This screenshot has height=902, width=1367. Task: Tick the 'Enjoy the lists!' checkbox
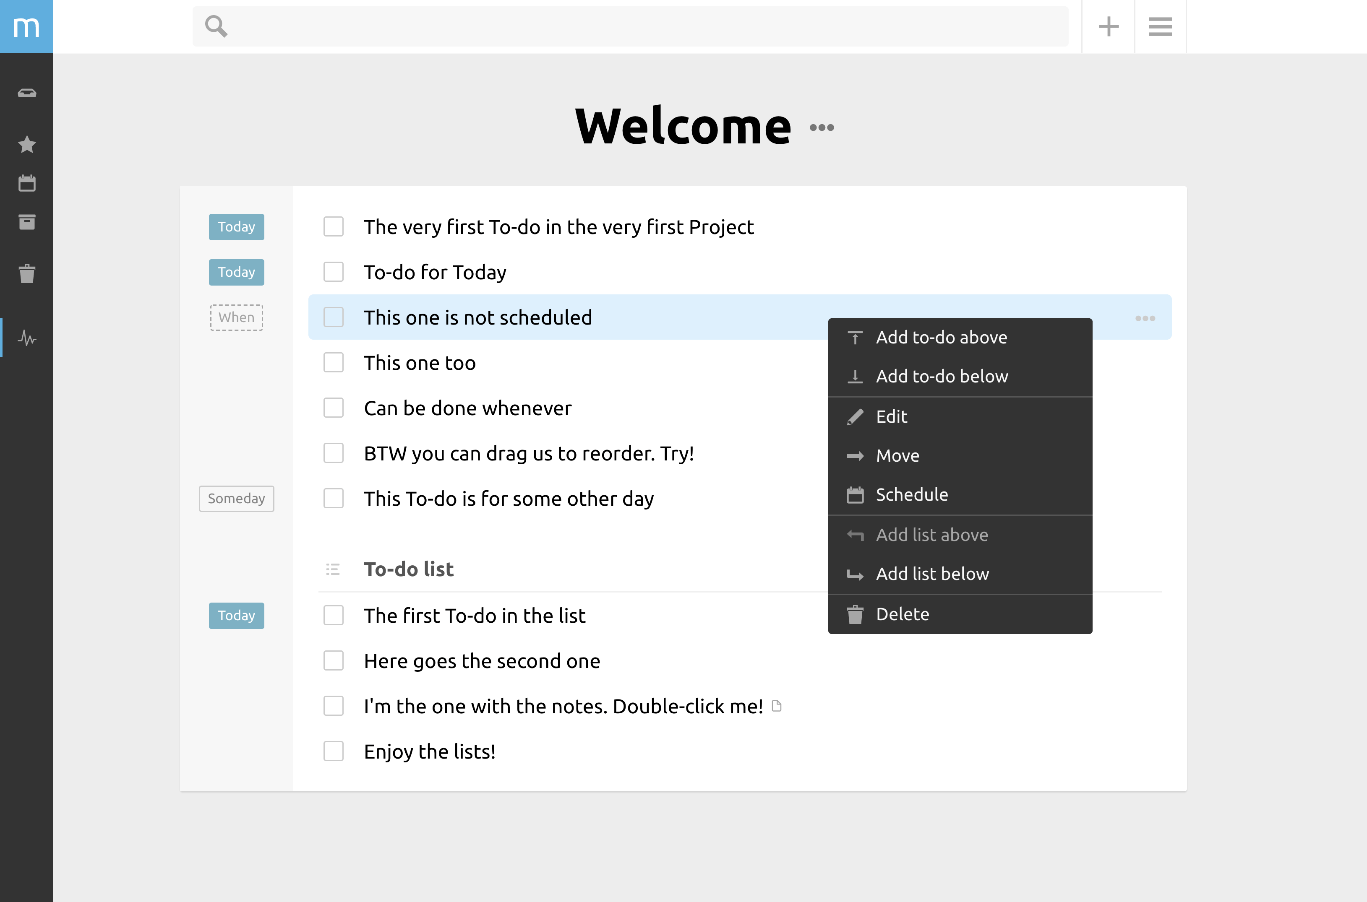(x=333, y=751)
